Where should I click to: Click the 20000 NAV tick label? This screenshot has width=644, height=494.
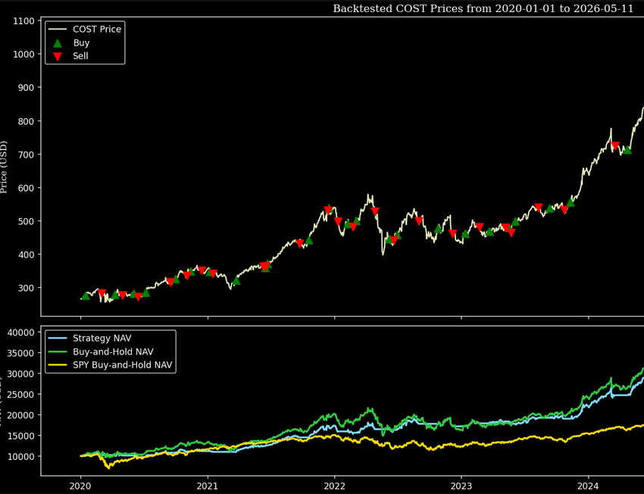[x=21, y=415]
